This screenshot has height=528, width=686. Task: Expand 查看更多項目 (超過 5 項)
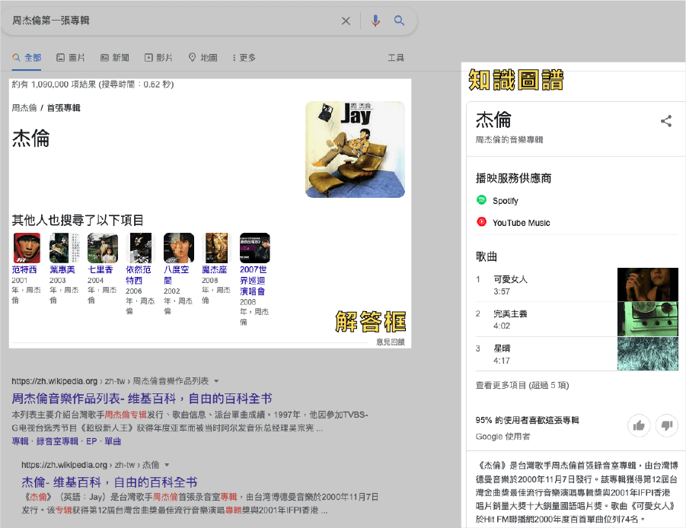[522, 385]
